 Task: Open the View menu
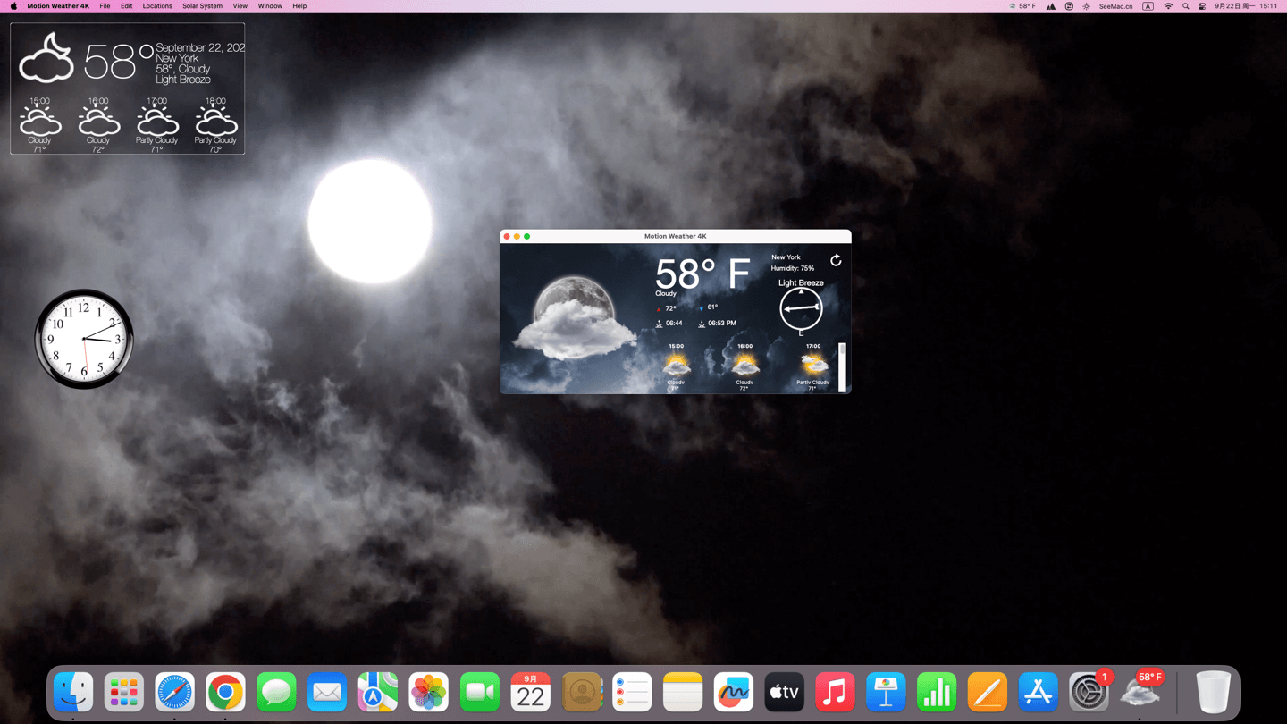240,6
